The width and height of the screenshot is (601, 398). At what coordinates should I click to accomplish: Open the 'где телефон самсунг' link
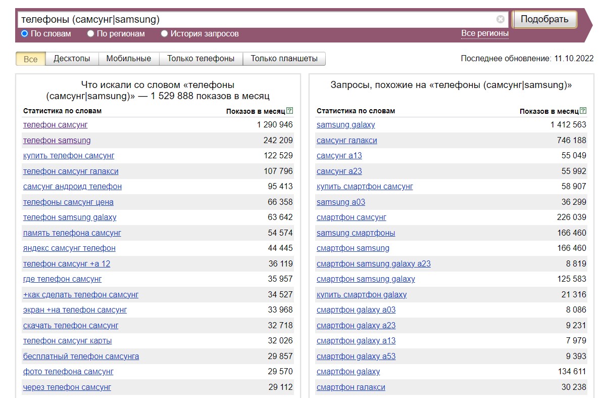tap(63, 279)
